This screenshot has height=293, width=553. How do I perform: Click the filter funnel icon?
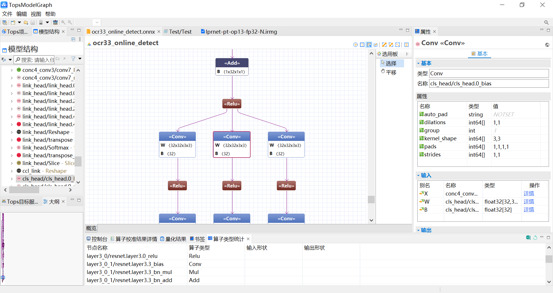pyautogui.click(x=73, y=59)
